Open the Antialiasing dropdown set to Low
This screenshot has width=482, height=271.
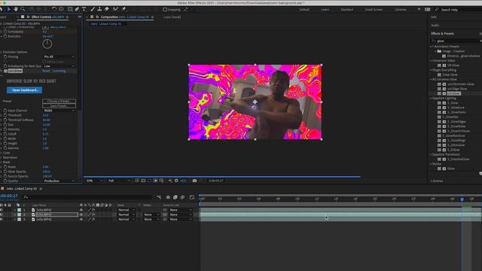coord(59,66)
